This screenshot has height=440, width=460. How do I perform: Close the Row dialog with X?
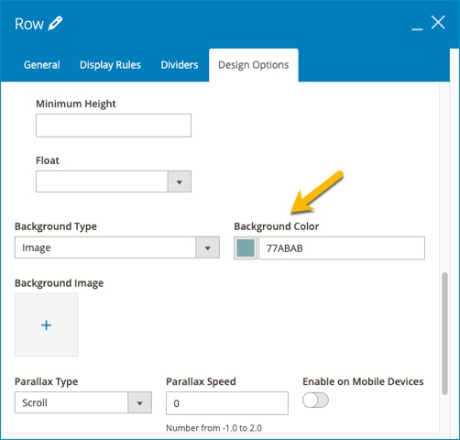coord(438,23)
